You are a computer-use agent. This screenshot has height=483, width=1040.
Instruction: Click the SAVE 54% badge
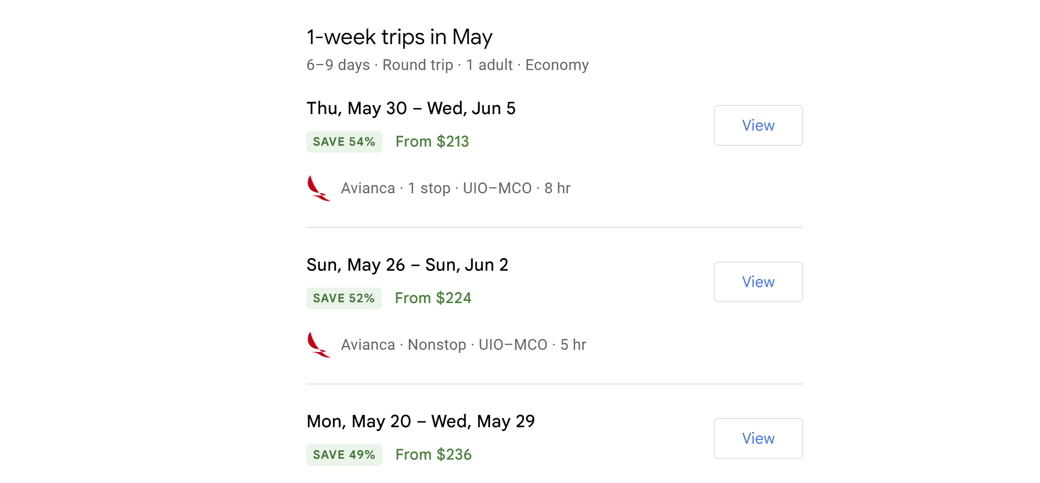click(344, 142)
